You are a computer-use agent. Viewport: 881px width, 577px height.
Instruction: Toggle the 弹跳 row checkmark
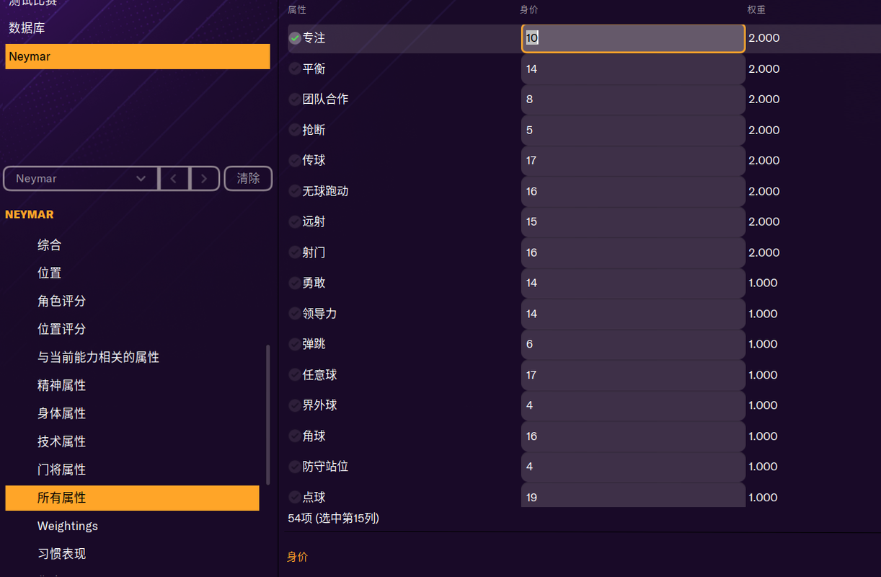tap(295, 344)
